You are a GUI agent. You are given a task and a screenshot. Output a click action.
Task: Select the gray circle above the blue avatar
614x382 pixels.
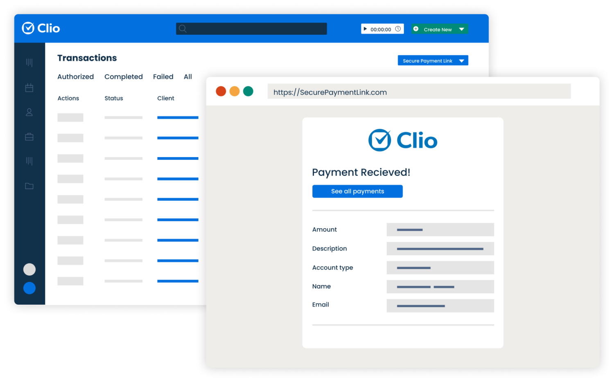pos(29,269)
